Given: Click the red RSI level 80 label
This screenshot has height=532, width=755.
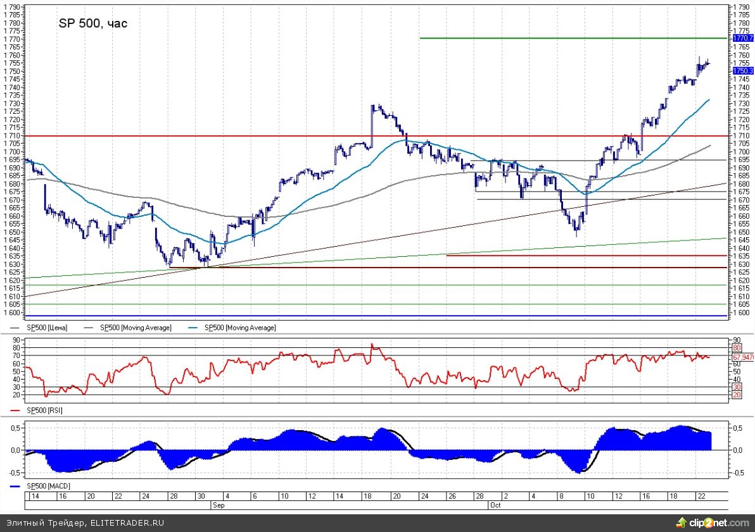Looking at the screenshot, I should pos(736,348).
